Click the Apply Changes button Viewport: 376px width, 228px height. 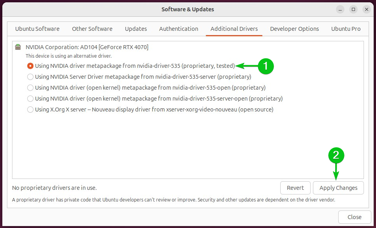click(338, 188)
